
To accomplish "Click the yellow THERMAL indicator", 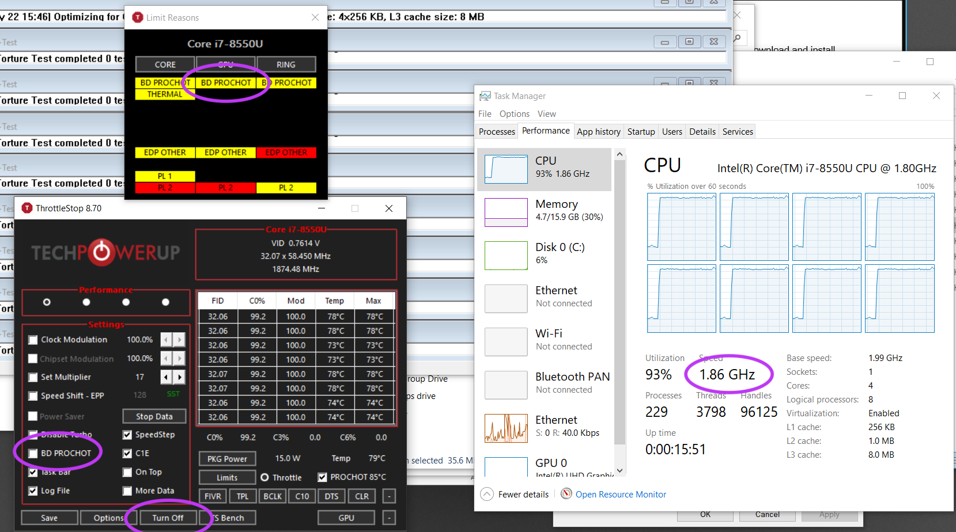I will [165, 94].
